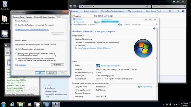Click System breadcrumb in Control Panel address
Screen dimensions: 191x107
click(92, 24)
